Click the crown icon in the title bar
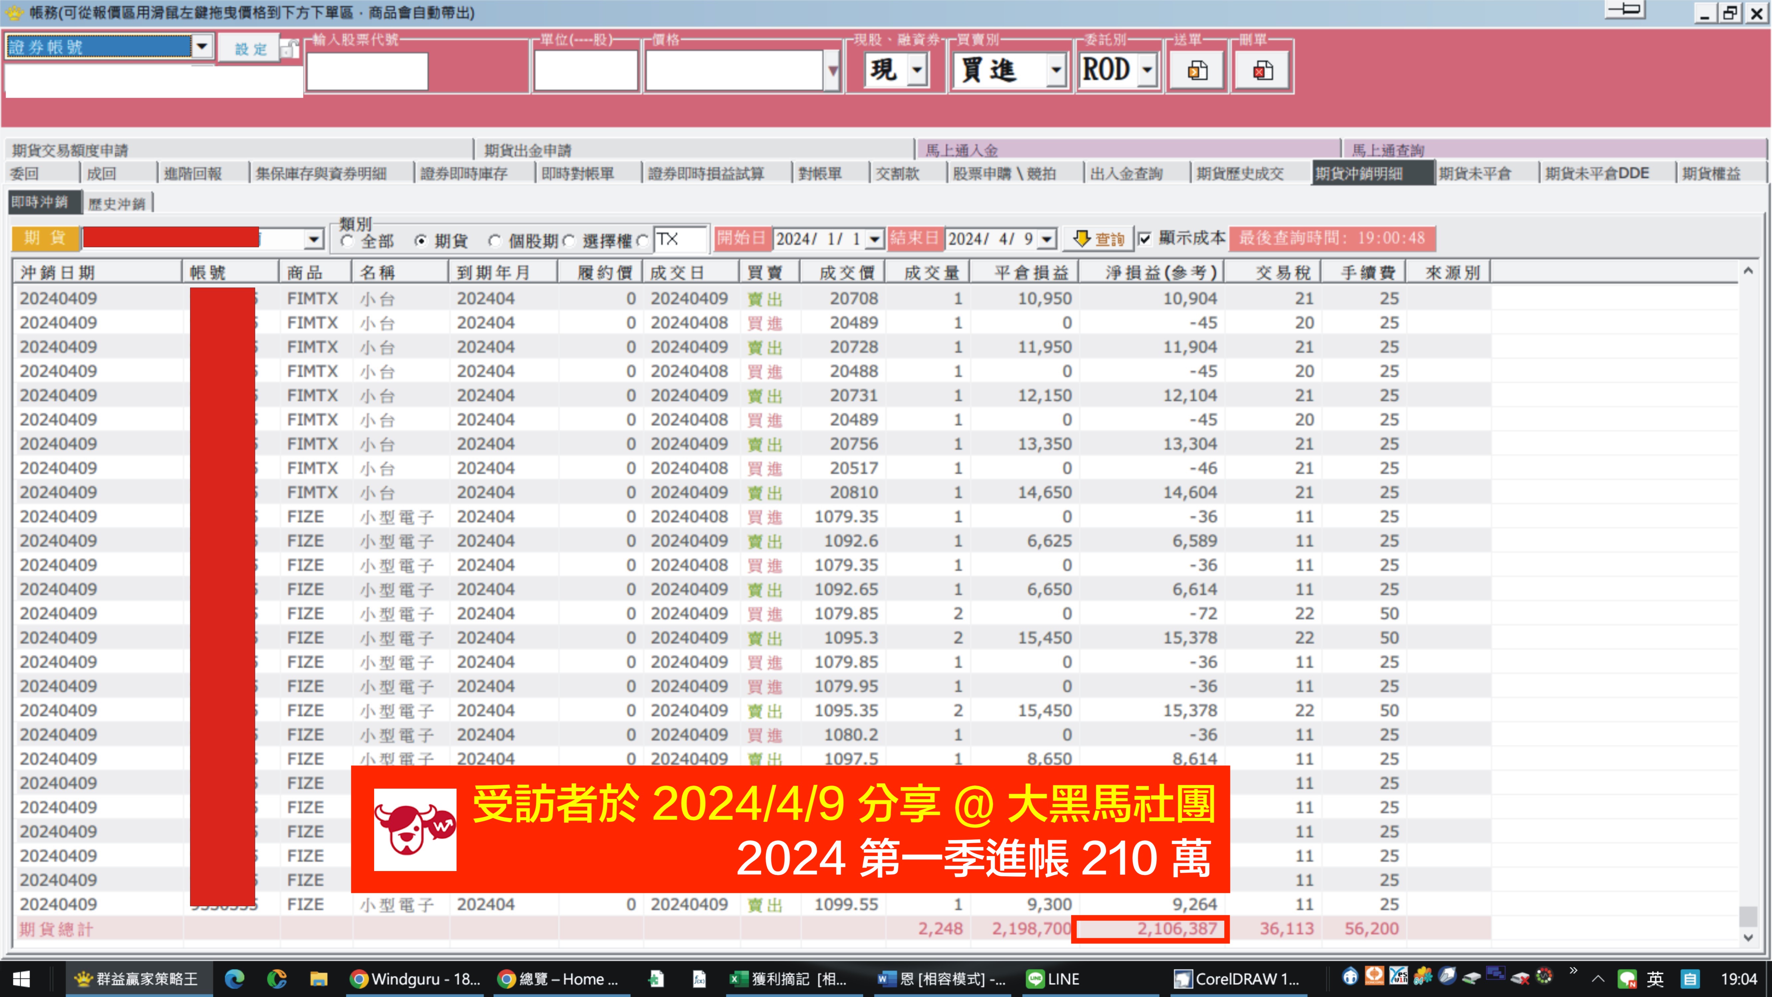 [14, 12]
